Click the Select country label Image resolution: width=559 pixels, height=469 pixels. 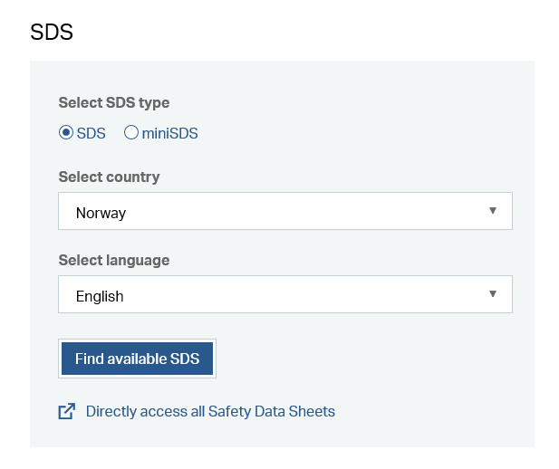pyautogui.click(x=109, y=177)
